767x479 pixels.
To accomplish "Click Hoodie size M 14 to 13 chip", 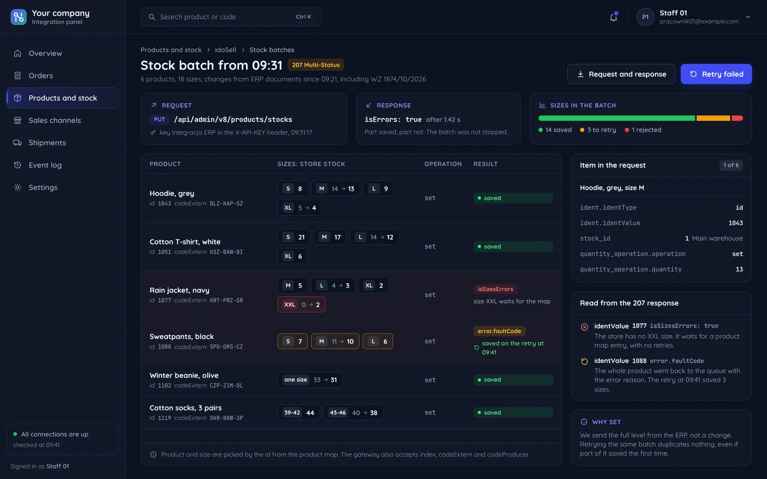I will tap(336, 189).
